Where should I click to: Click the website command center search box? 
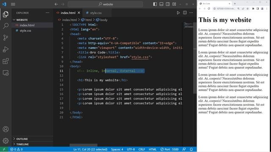tap(105, 4)
